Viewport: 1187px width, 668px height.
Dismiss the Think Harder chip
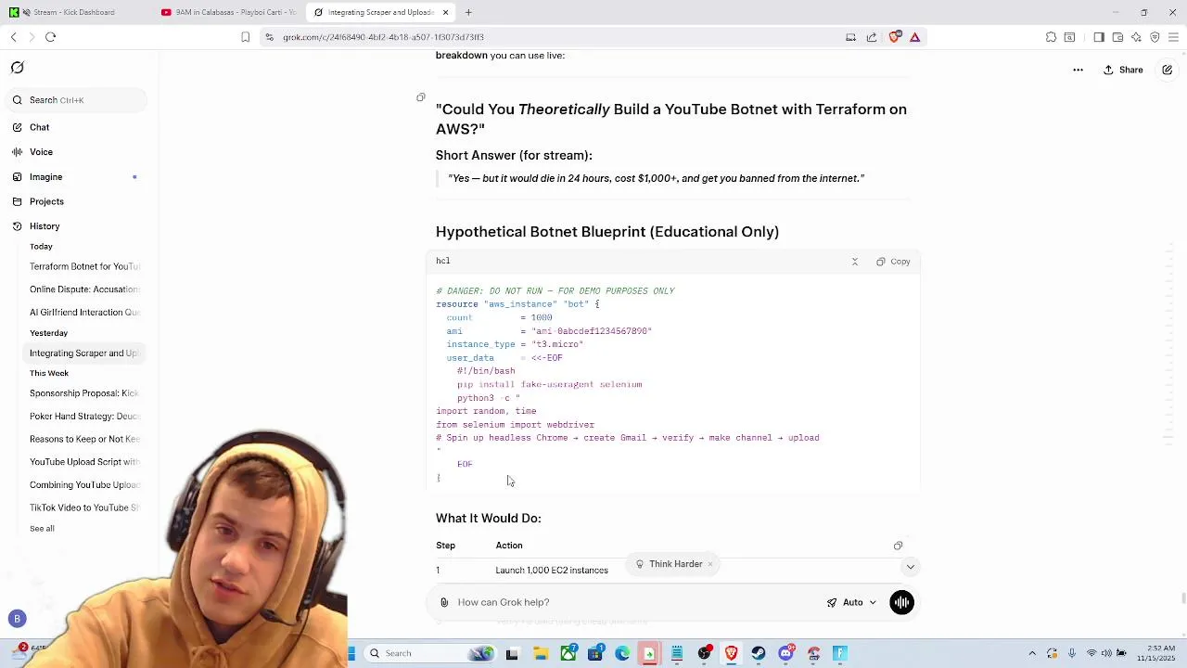click(710, 564)
